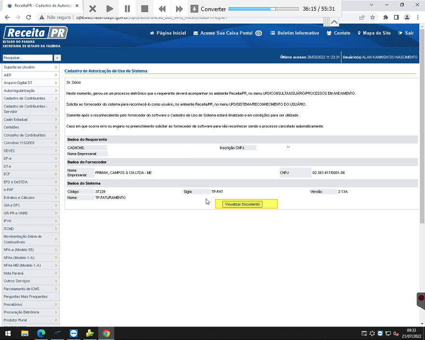Click Sair to log out
This screenshot has height=340, width=425.
tap(406, 33)
